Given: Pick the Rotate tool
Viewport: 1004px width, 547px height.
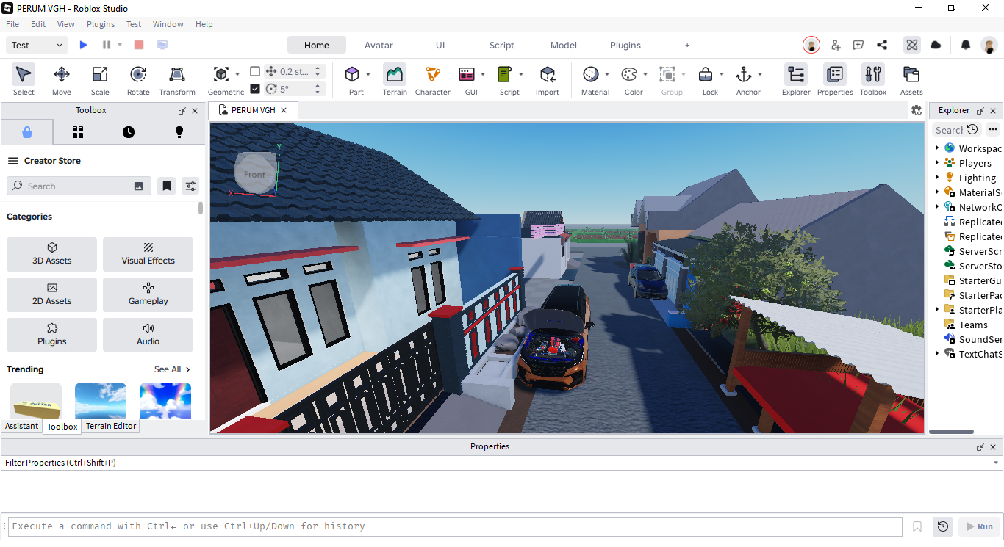Looking at the screenshot, I should click(138, 80).
